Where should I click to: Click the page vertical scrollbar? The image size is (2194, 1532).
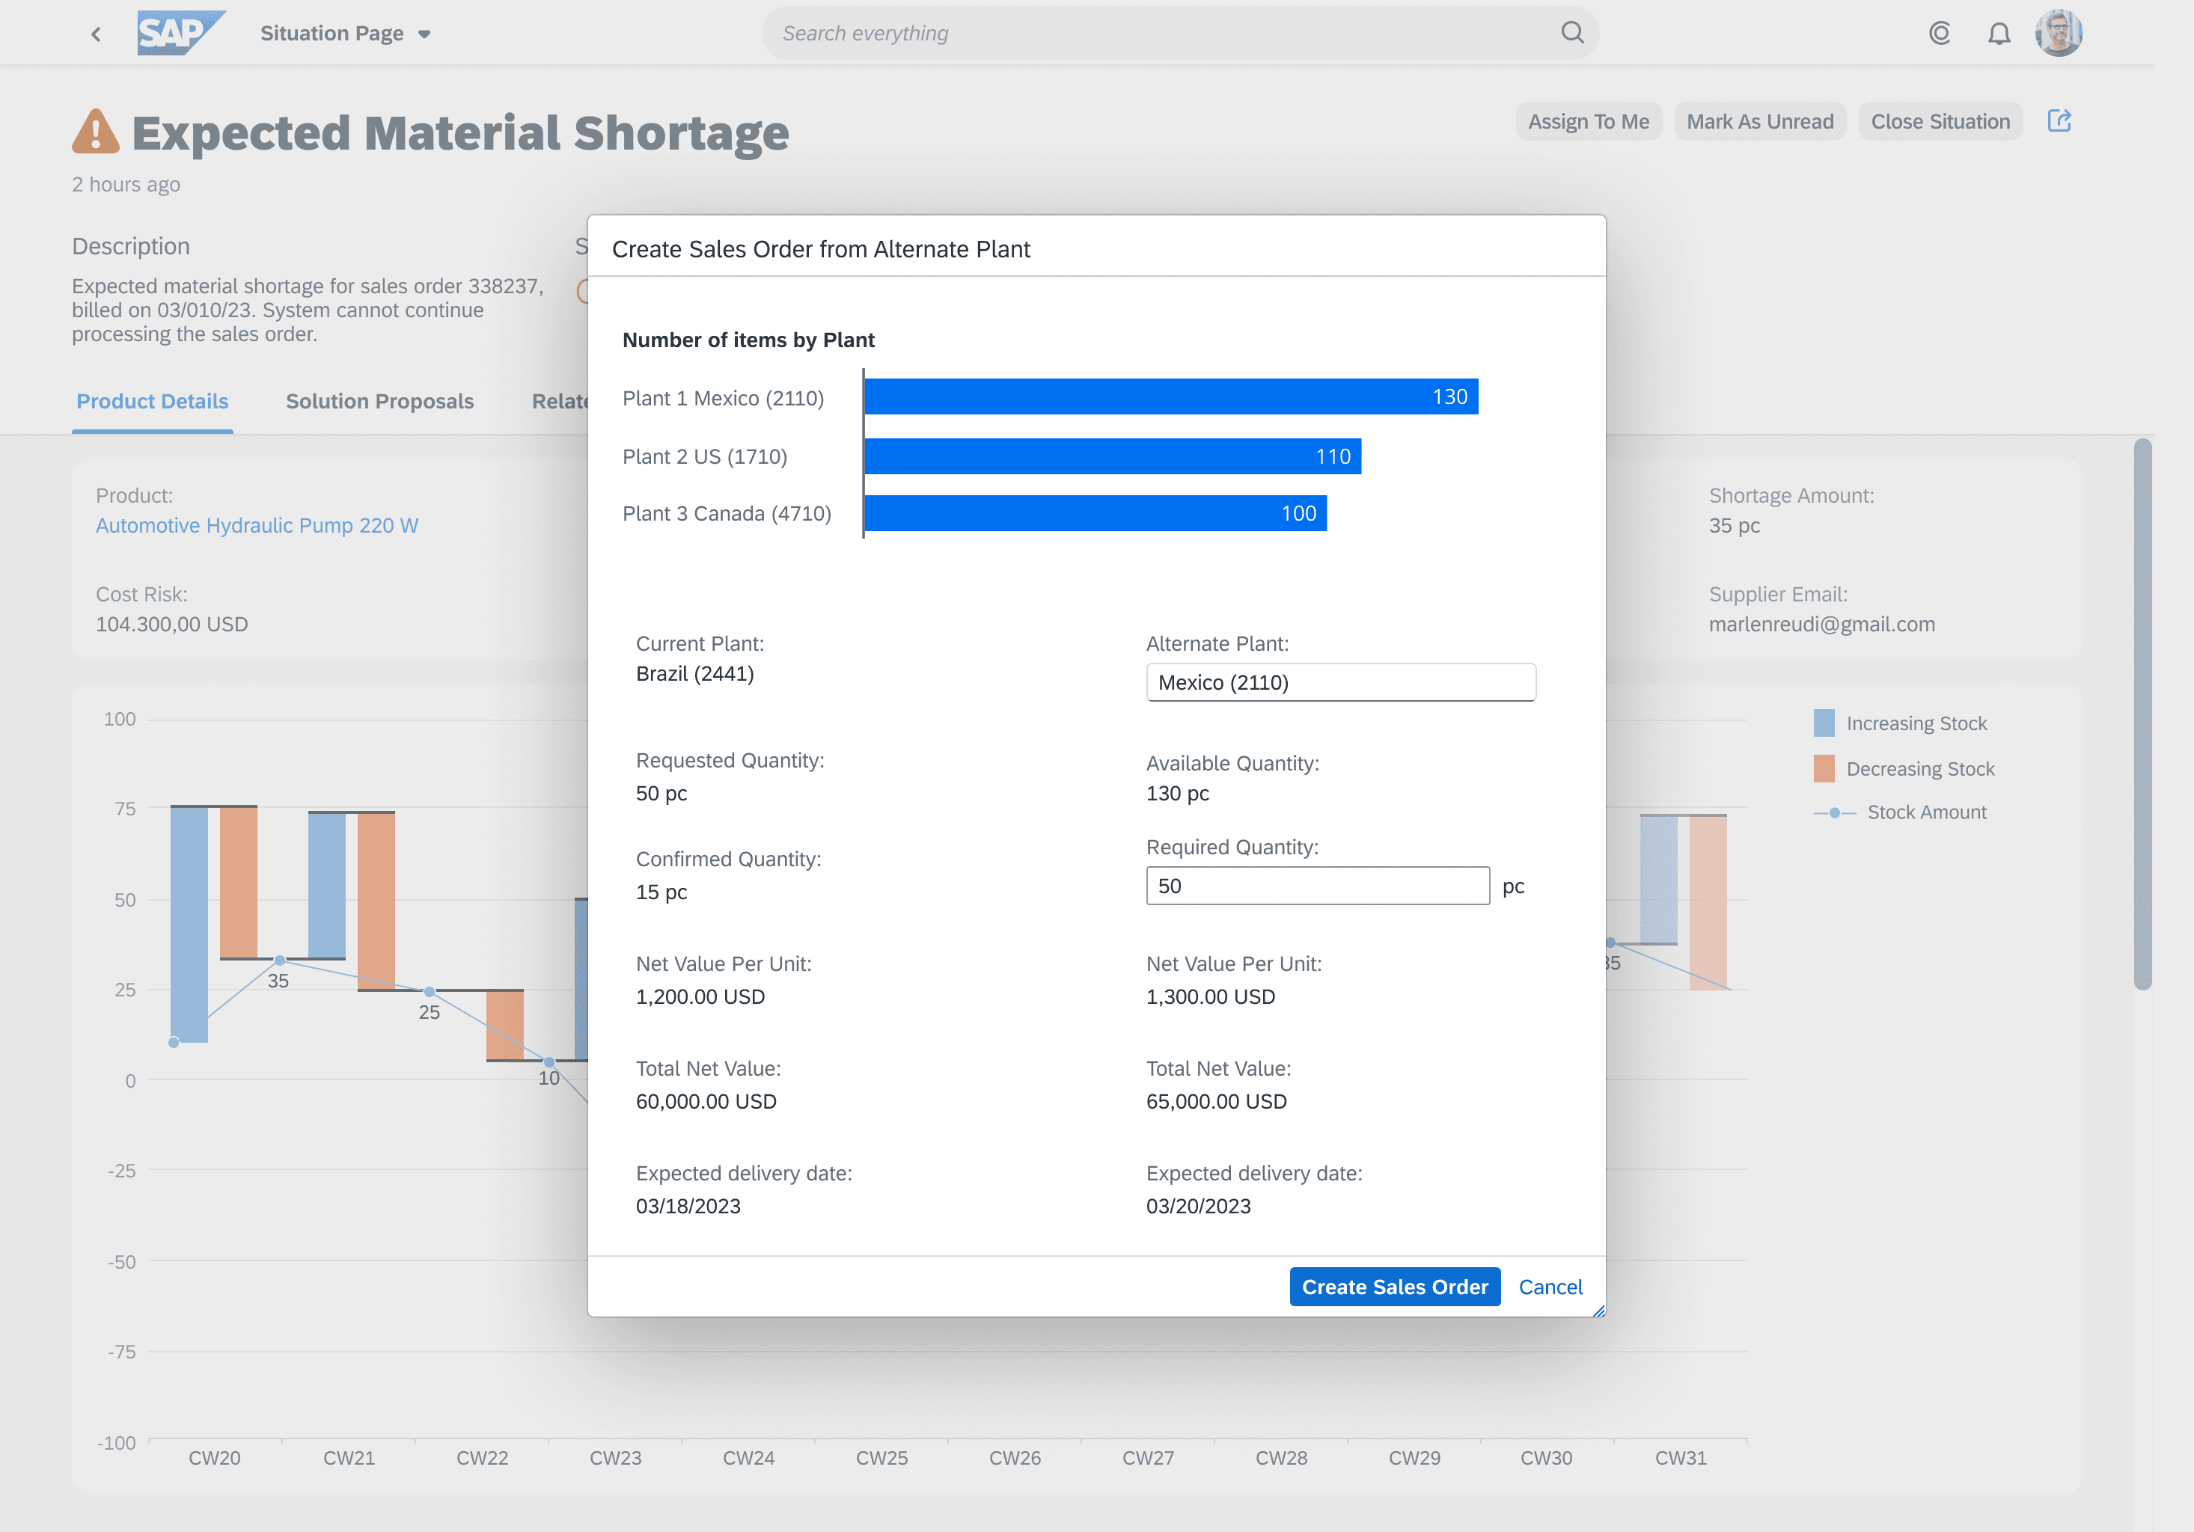click(x=2142, y=714)
